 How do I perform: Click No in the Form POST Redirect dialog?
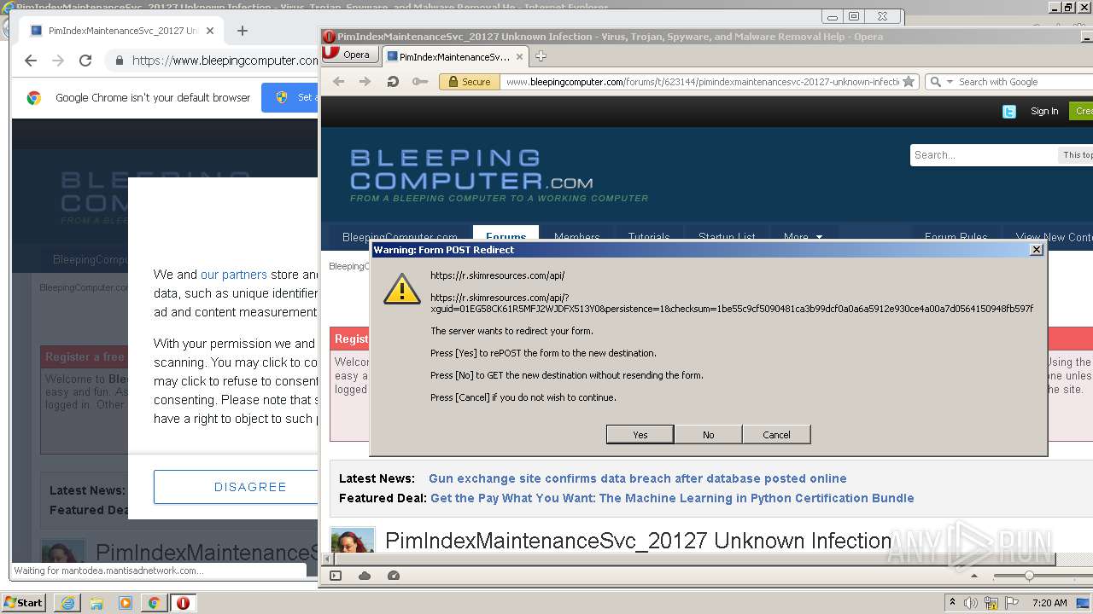[708, 434]
